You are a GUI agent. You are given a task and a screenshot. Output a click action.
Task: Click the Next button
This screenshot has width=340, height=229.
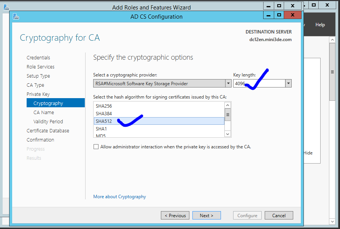[207, 216]
